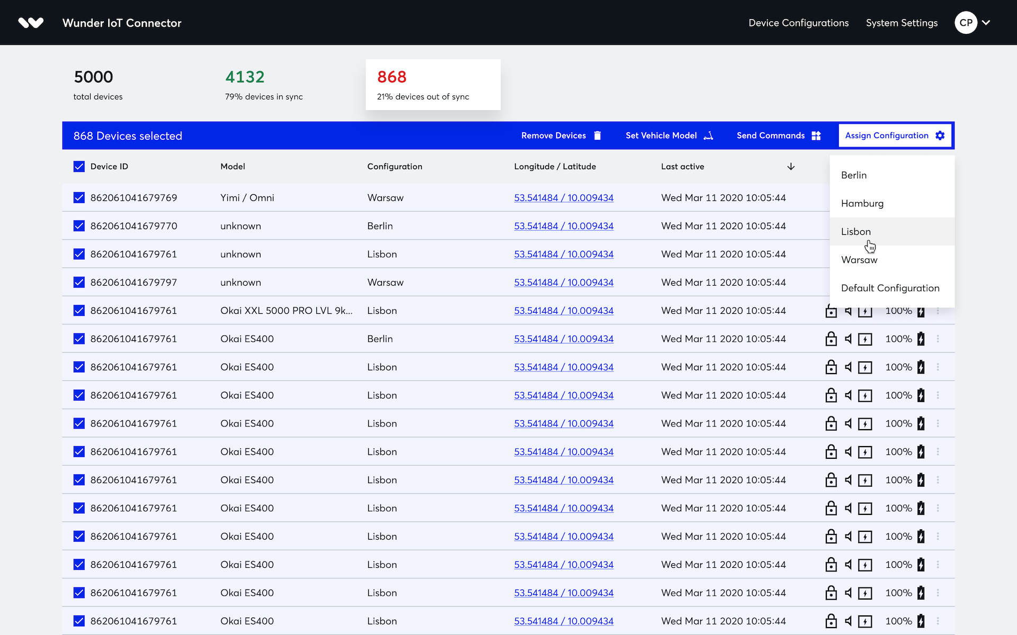Click the 868 devices out of sync card
The image size is (1017, 635).
click(433, 85)
